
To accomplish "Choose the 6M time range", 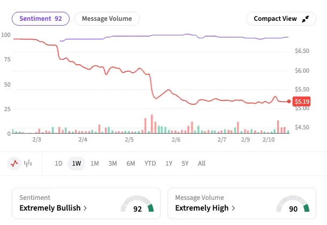I will click(131, 164).
